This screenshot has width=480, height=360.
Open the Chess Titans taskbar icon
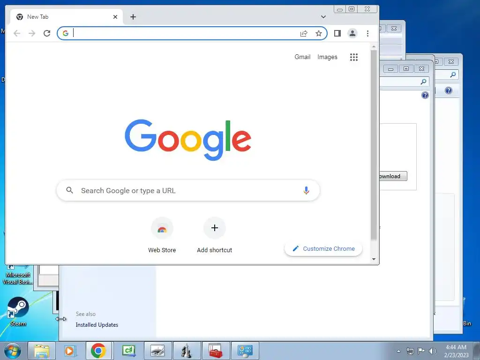pyautogui.click(x=187, y=351)
